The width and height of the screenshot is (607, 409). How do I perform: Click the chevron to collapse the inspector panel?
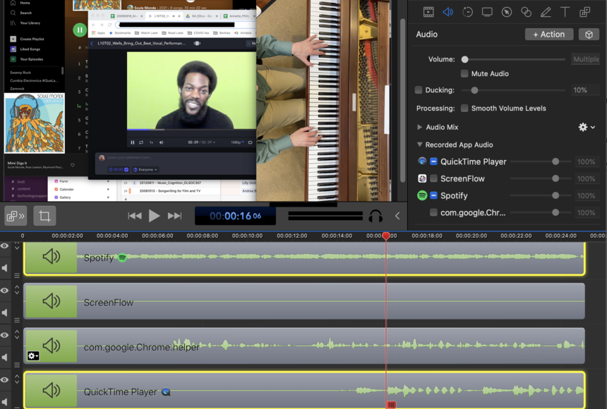coord(397,216)
